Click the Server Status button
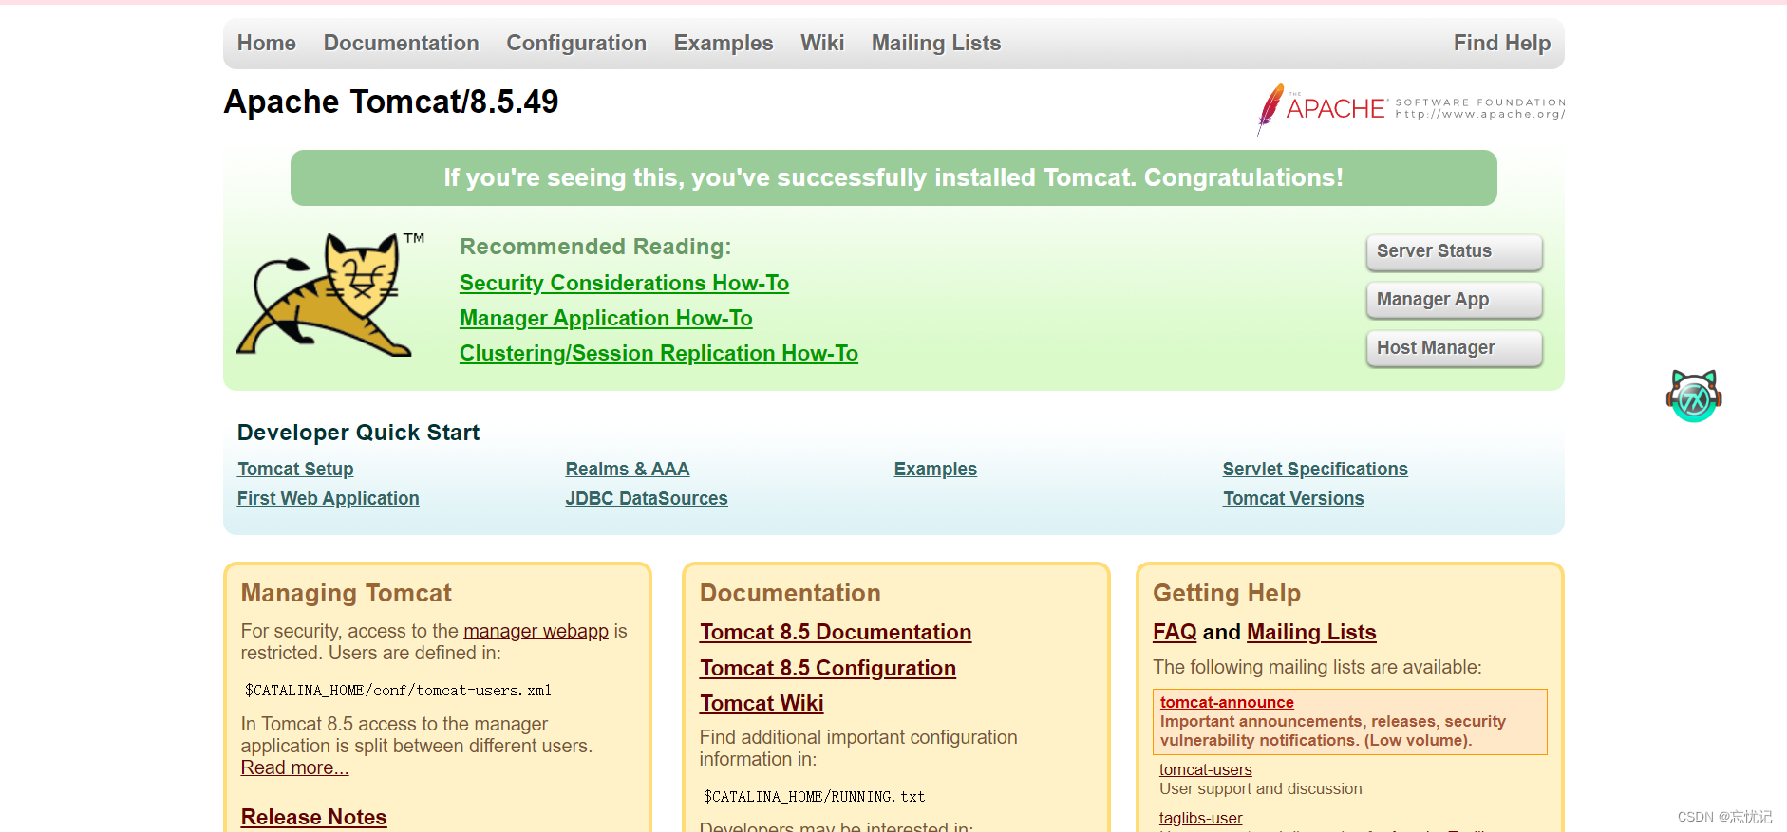The width and height of the screenshot is (1787, 832). 1454,251
